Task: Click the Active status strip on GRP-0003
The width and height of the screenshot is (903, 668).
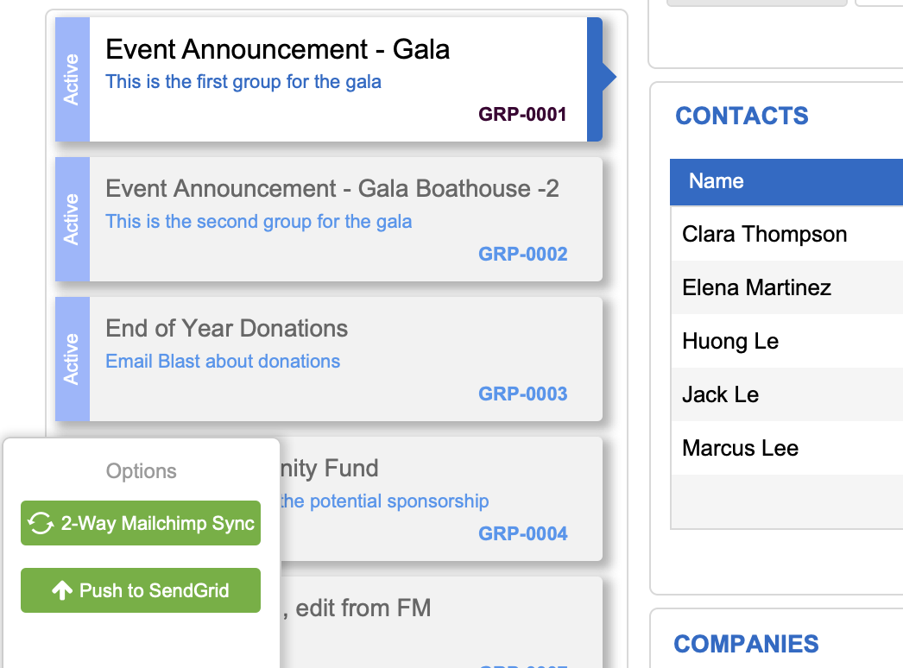Action: point(72,359)
